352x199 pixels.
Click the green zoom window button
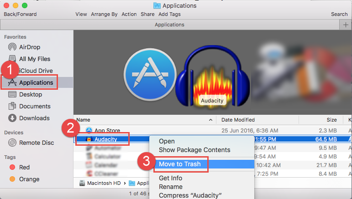[x=25, y=5]
